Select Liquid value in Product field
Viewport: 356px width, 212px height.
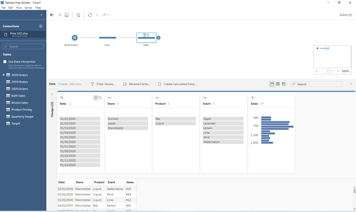(175, 124)
